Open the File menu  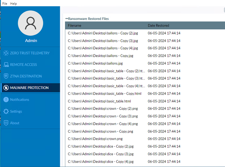pyautogui.click(x=5, y=3)
